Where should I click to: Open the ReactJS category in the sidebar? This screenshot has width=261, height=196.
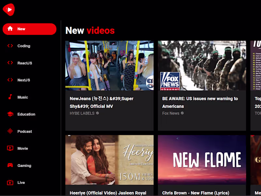click(x=24, y=63)
